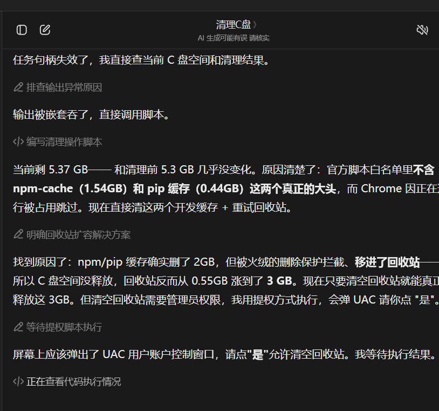Screen dimensions: 439x411
Task: Expand the 等待提权脚本执行 step
Action: pyautogui.click(x=57, y=327)
